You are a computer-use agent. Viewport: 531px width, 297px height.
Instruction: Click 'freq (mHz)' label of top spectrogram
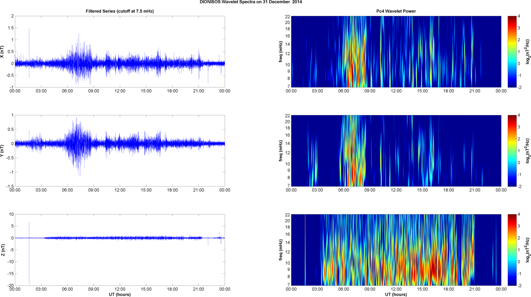281,52
